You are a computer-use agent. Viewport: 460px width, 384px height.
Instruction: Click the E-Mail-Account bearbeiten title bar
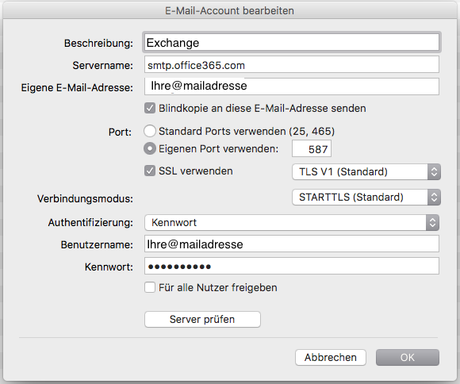coord(230,10)
